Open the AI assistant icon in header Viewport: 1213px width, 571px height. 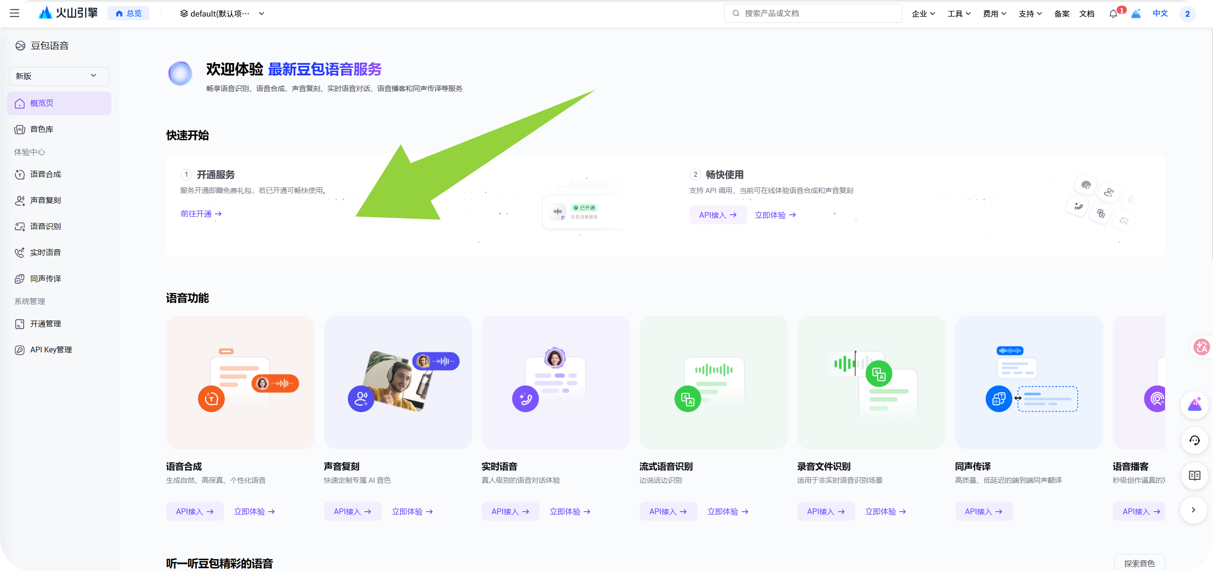pyautogui.click(x=1136, y=13)
